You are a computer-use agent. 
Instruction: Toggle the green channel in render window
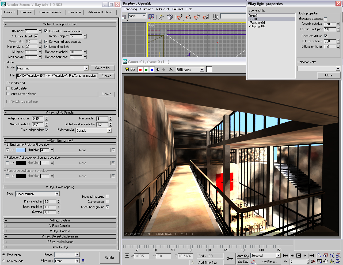coord(146,70)
